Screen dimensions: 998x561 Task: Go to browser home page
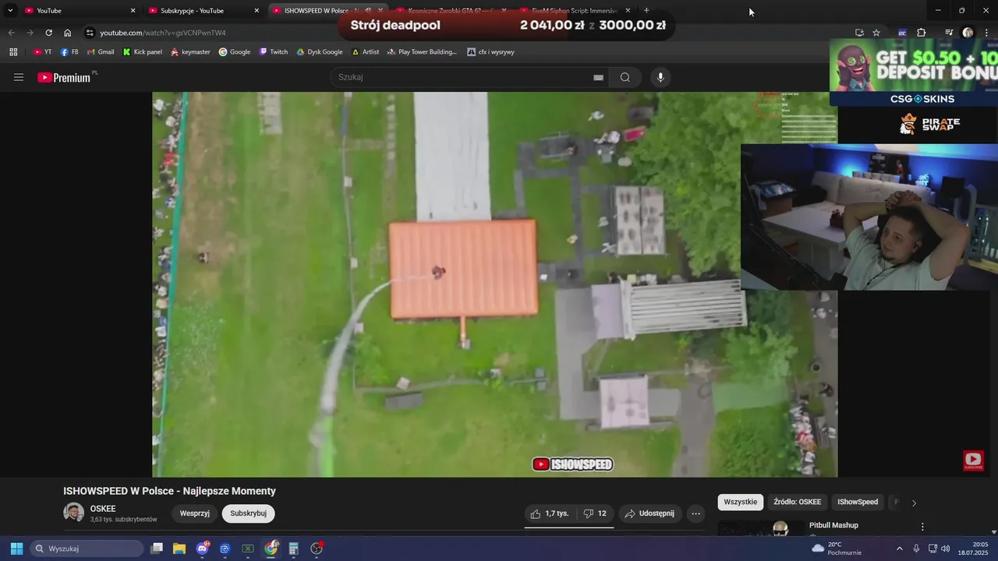[x=68, y=33]
